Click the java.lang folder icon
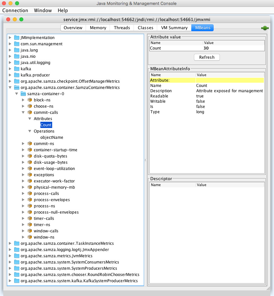Viewport: 274px width, 296px height. (x=17, y=50)
